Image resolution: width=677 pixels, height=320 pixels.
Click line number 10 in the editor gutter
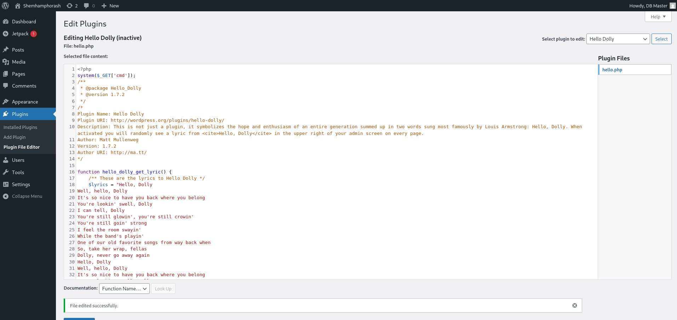pos(72,126)
